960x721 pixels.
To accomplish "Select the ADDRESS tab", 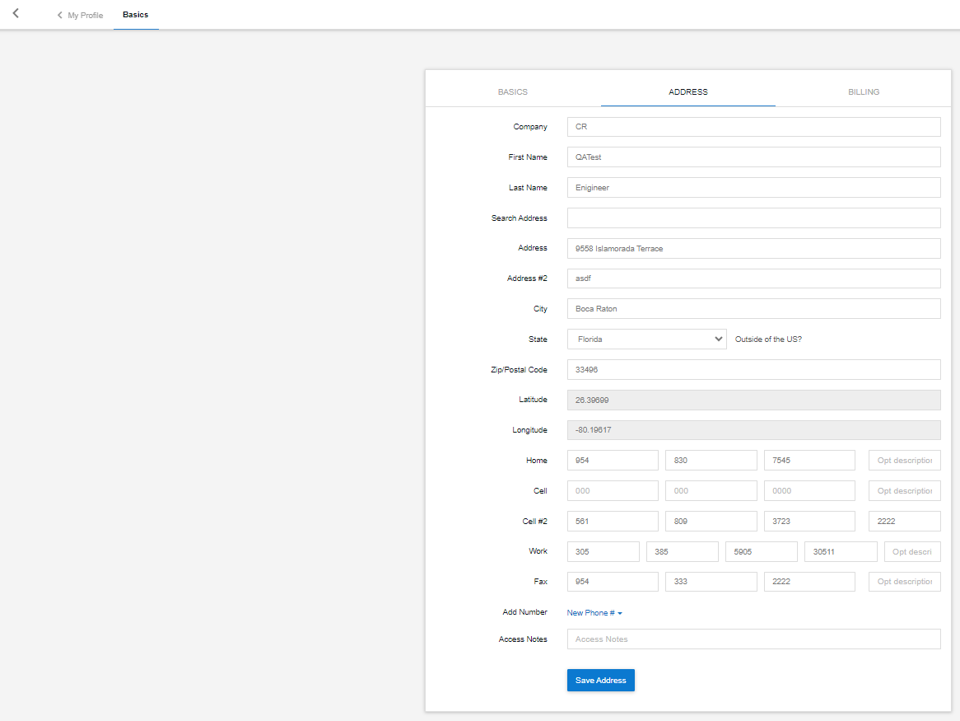I will (x=688, y=91).
